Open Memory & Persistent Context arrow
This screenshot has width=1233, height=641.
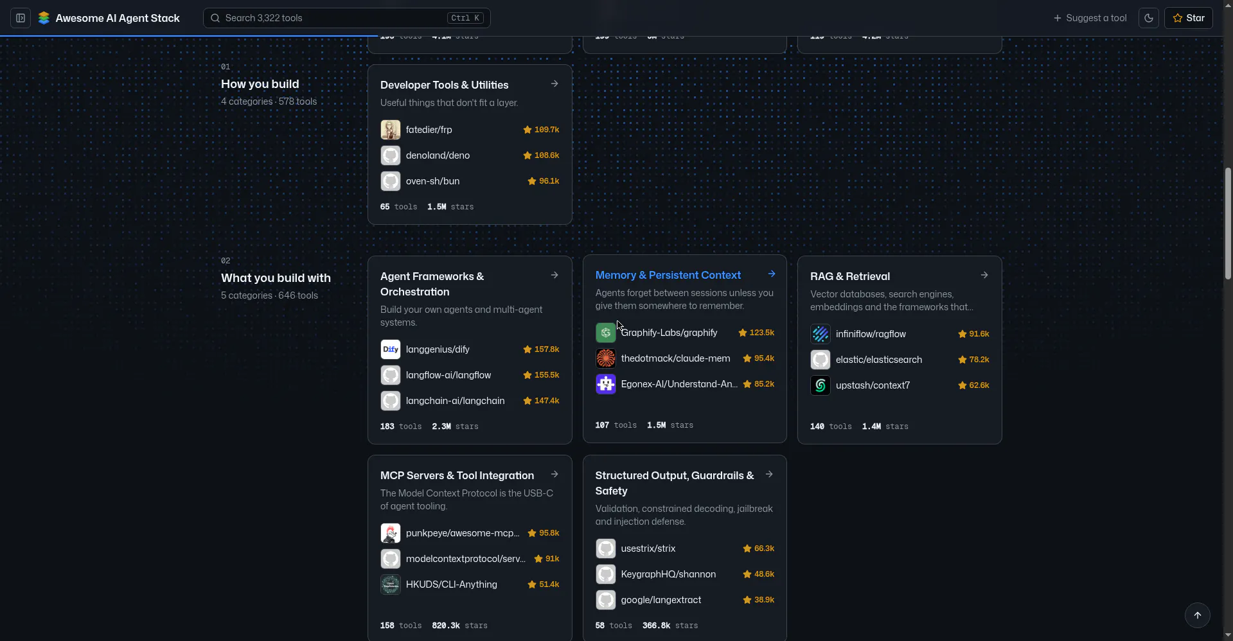[x=772, y=274]
